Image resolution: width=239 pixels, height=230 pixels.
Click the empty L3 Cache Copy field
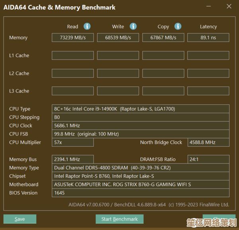[163, 91]
